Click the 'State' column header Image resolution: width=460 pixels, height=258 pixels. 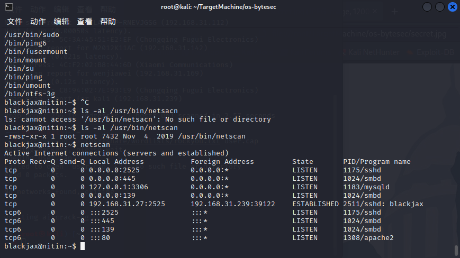[x=302, y=162]
